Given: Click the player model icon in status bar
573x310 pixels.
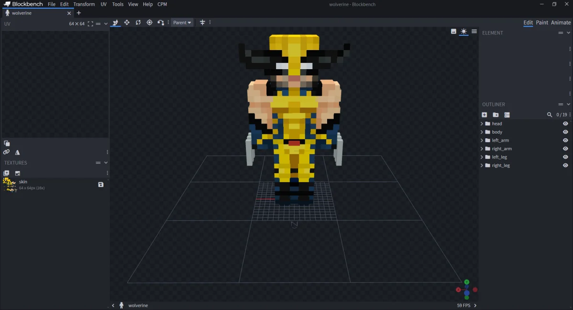Looking at the screenshot, I should tap(122, 305).
